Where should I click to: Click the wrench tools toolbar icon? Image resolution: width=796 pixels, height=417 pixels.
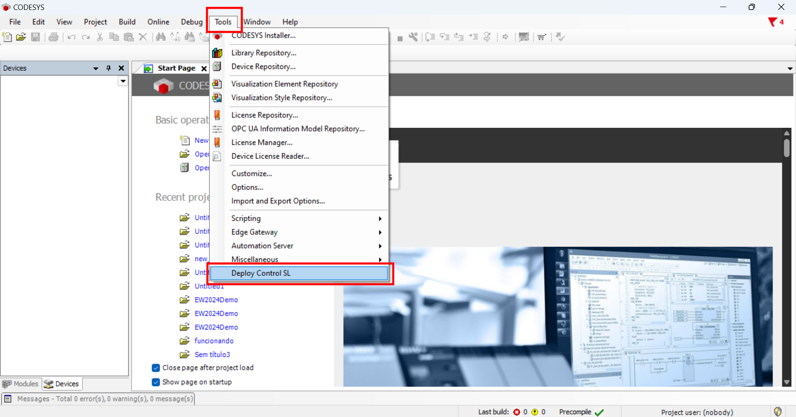[x=413, y=37]
